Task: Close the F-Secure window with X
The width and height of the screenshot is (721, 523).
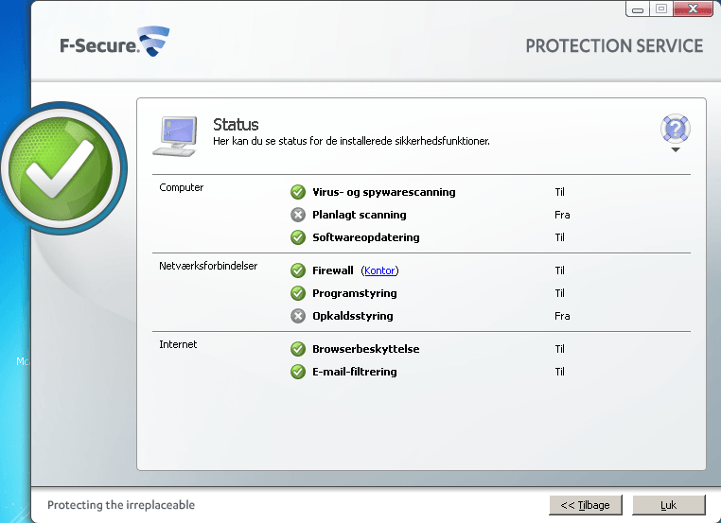Action: pos(693,9)
